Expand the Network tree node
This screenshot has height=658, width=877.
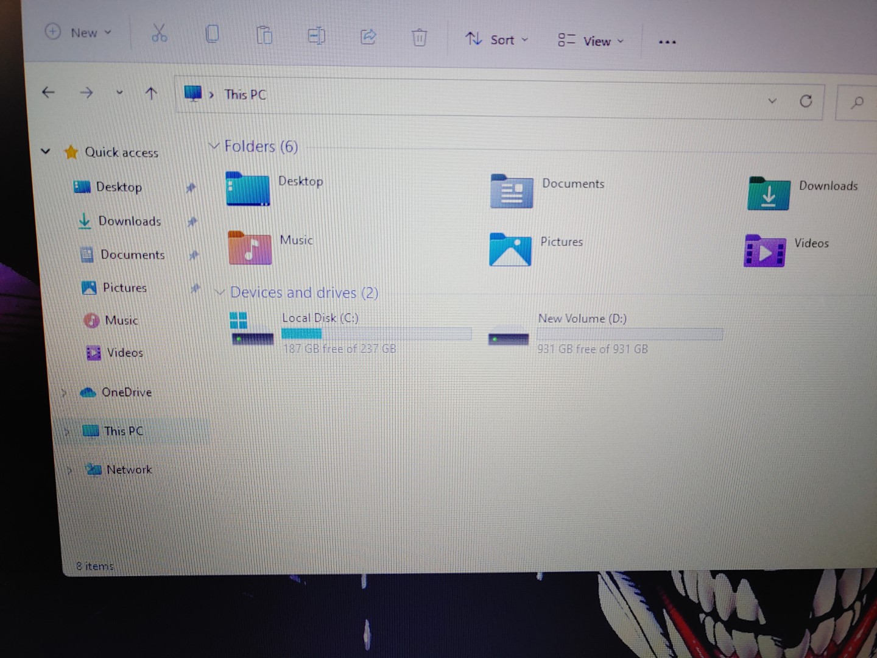[x=70, y=470]
